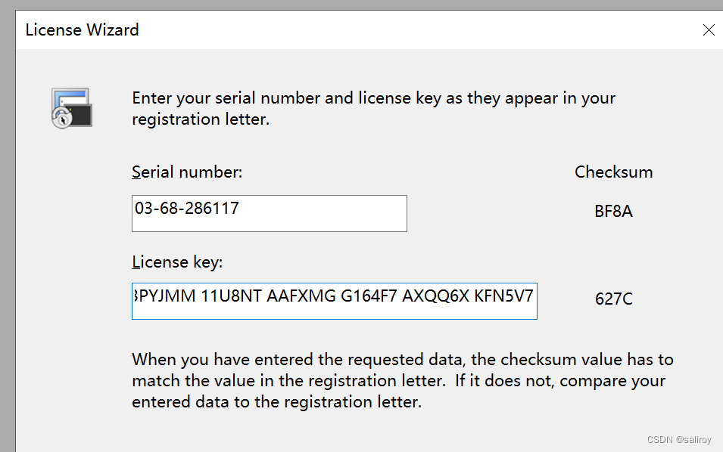Close the License Wizard dialog

[709, 30]
